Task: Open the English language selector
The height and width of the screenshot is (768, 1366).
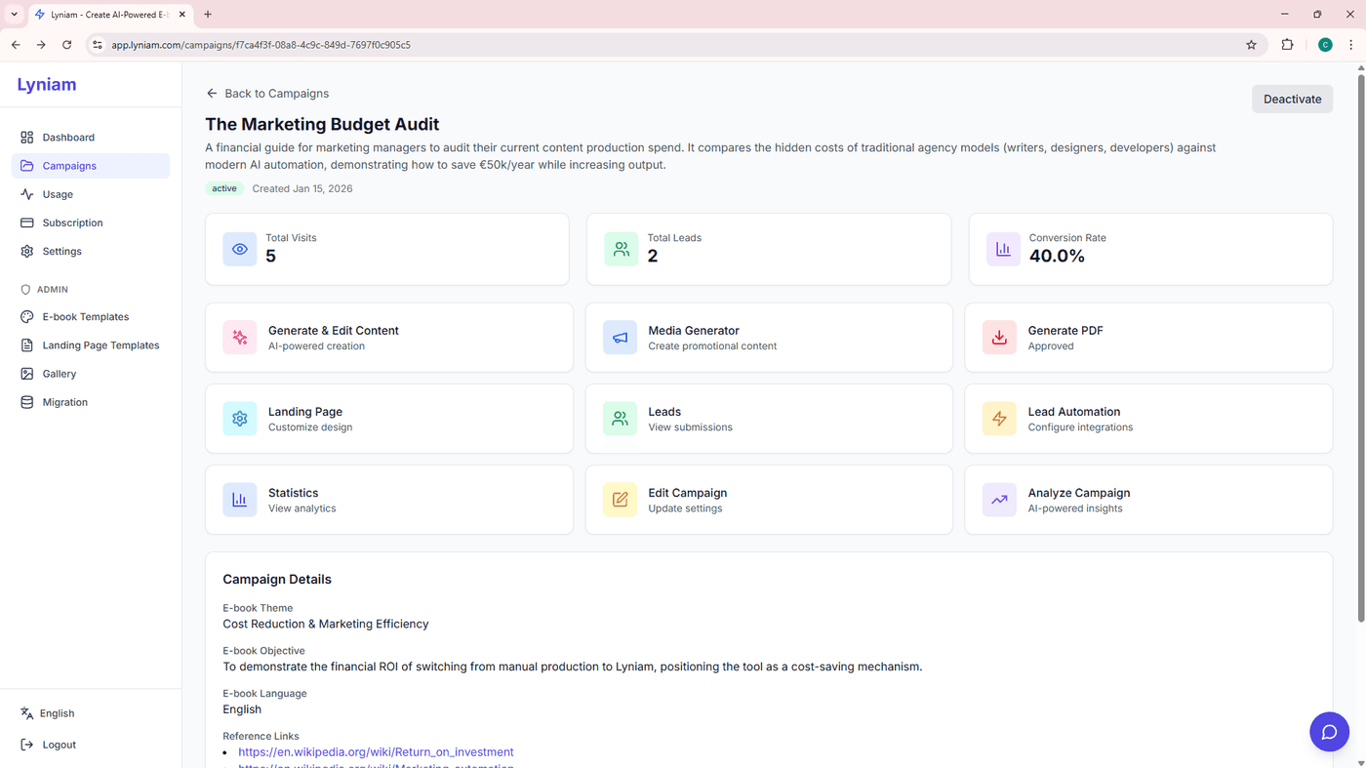Action: click(55, 712)
